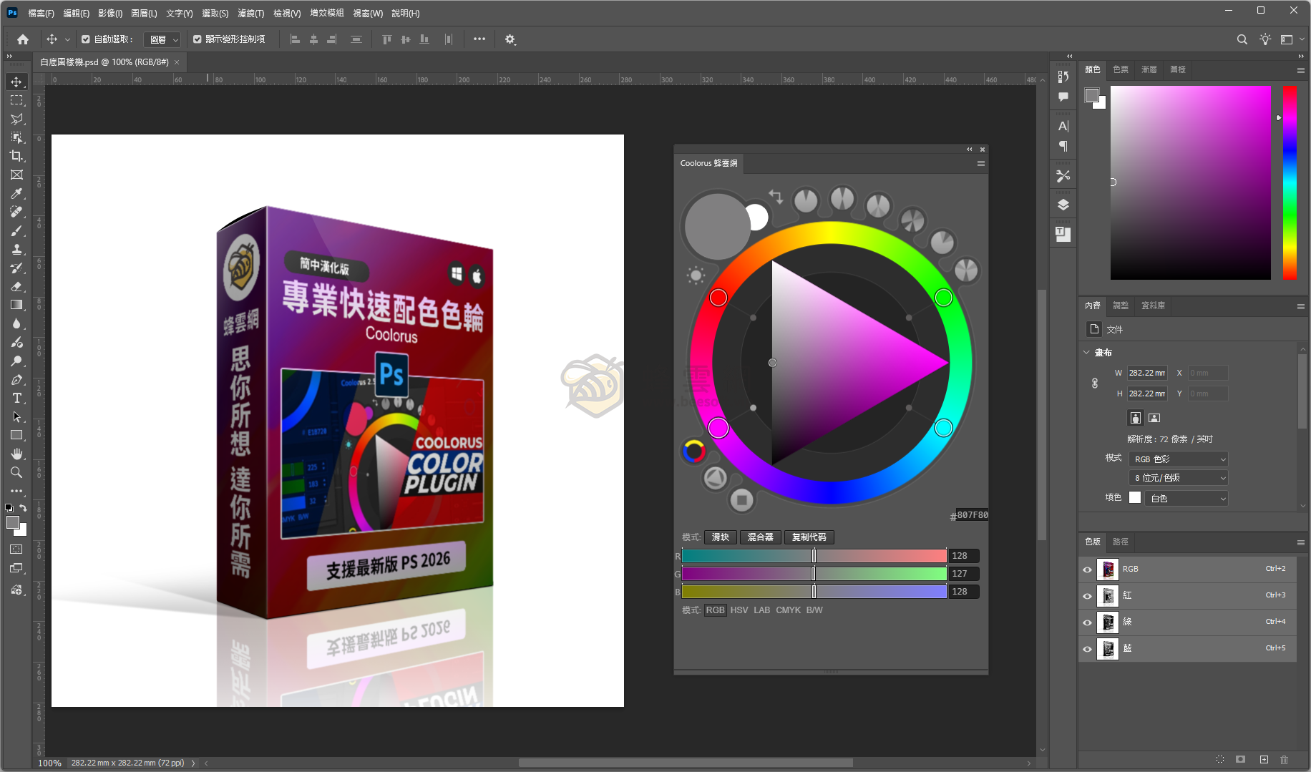Create new channel with plus icon

coord(1264,759)
